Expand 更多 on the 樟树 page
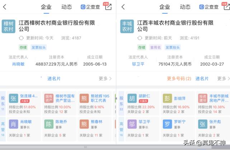 (x=105, y=79)
